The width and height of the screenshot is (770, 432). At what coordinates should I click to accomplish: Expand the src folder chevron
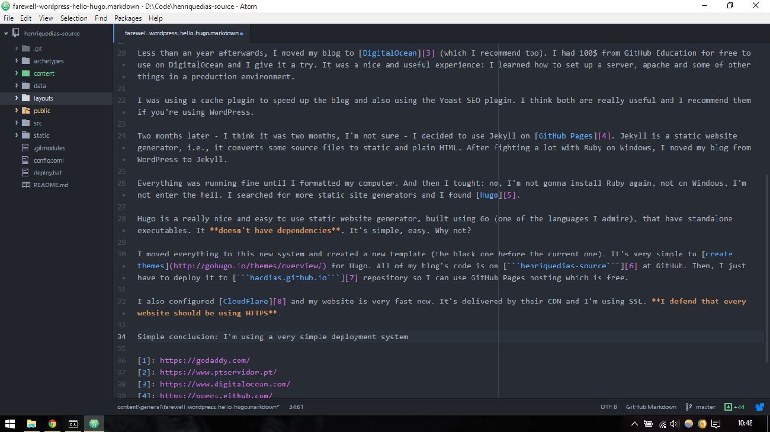pyautogui.click(x=17, y=123)
